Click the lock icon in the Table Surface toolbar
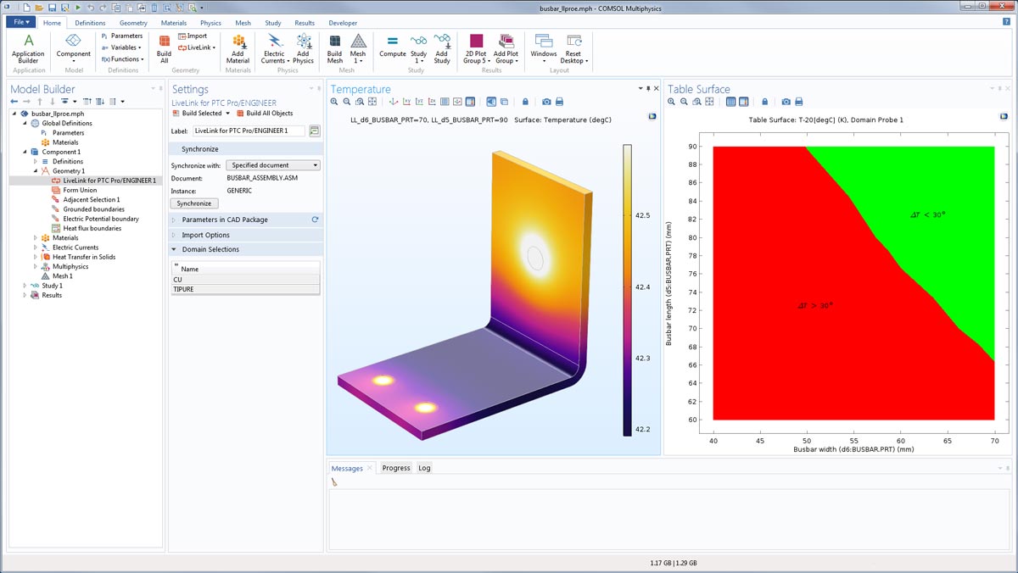Viewport: 1018px width, 573px height. coord(765,102)
